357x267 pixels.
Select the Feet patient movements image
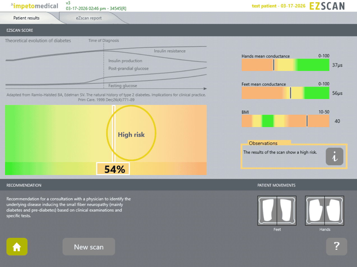pos(277,210)
